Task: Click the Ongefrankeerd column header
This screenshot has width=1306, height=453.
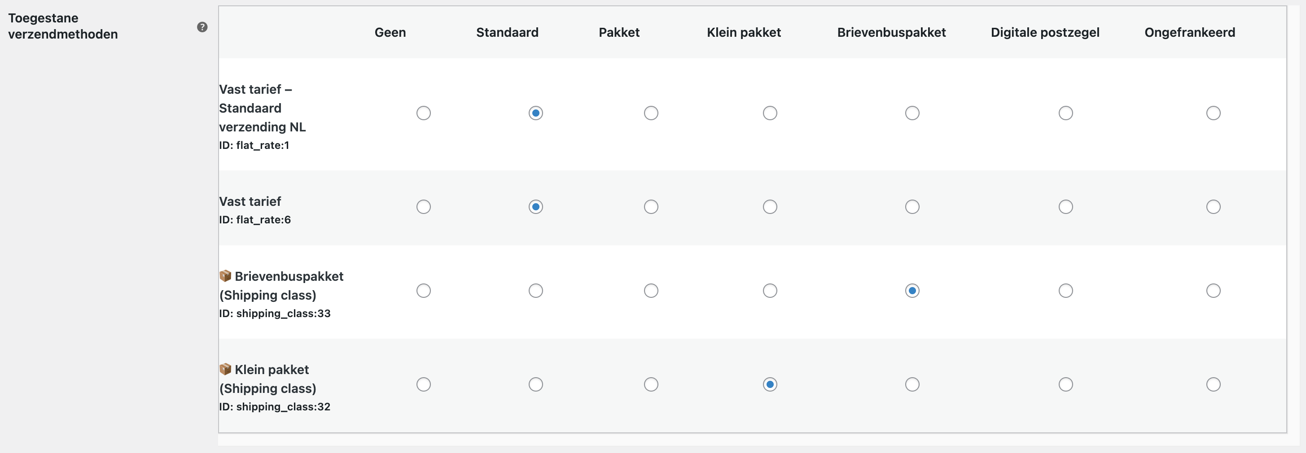Action: click(x=1190, y=32)
